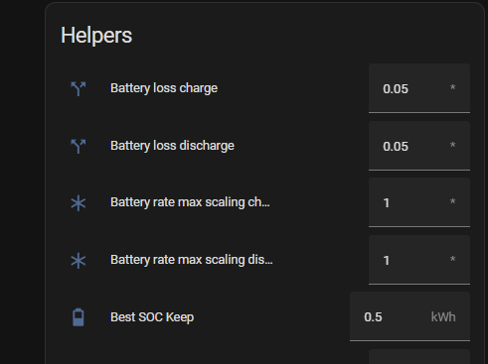Click the asterisk unit beside Battery loss charge
This screenshot has width=488, height=364.
tap(452, 87)
